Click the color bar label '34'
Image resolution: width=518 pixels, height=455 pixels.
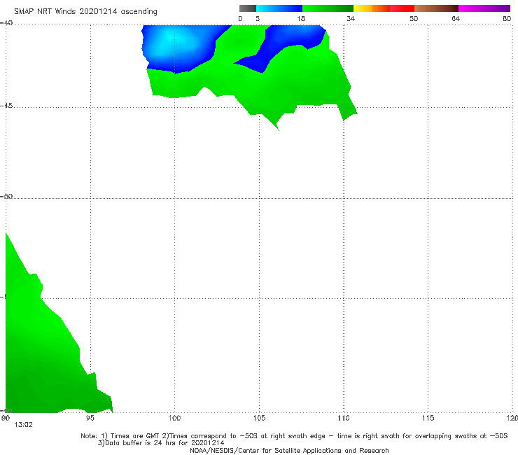351,19
